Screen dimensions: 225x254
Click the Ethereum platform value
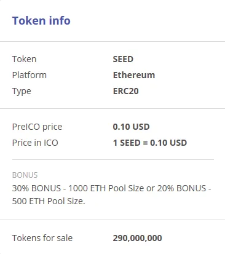pos(134,75)
